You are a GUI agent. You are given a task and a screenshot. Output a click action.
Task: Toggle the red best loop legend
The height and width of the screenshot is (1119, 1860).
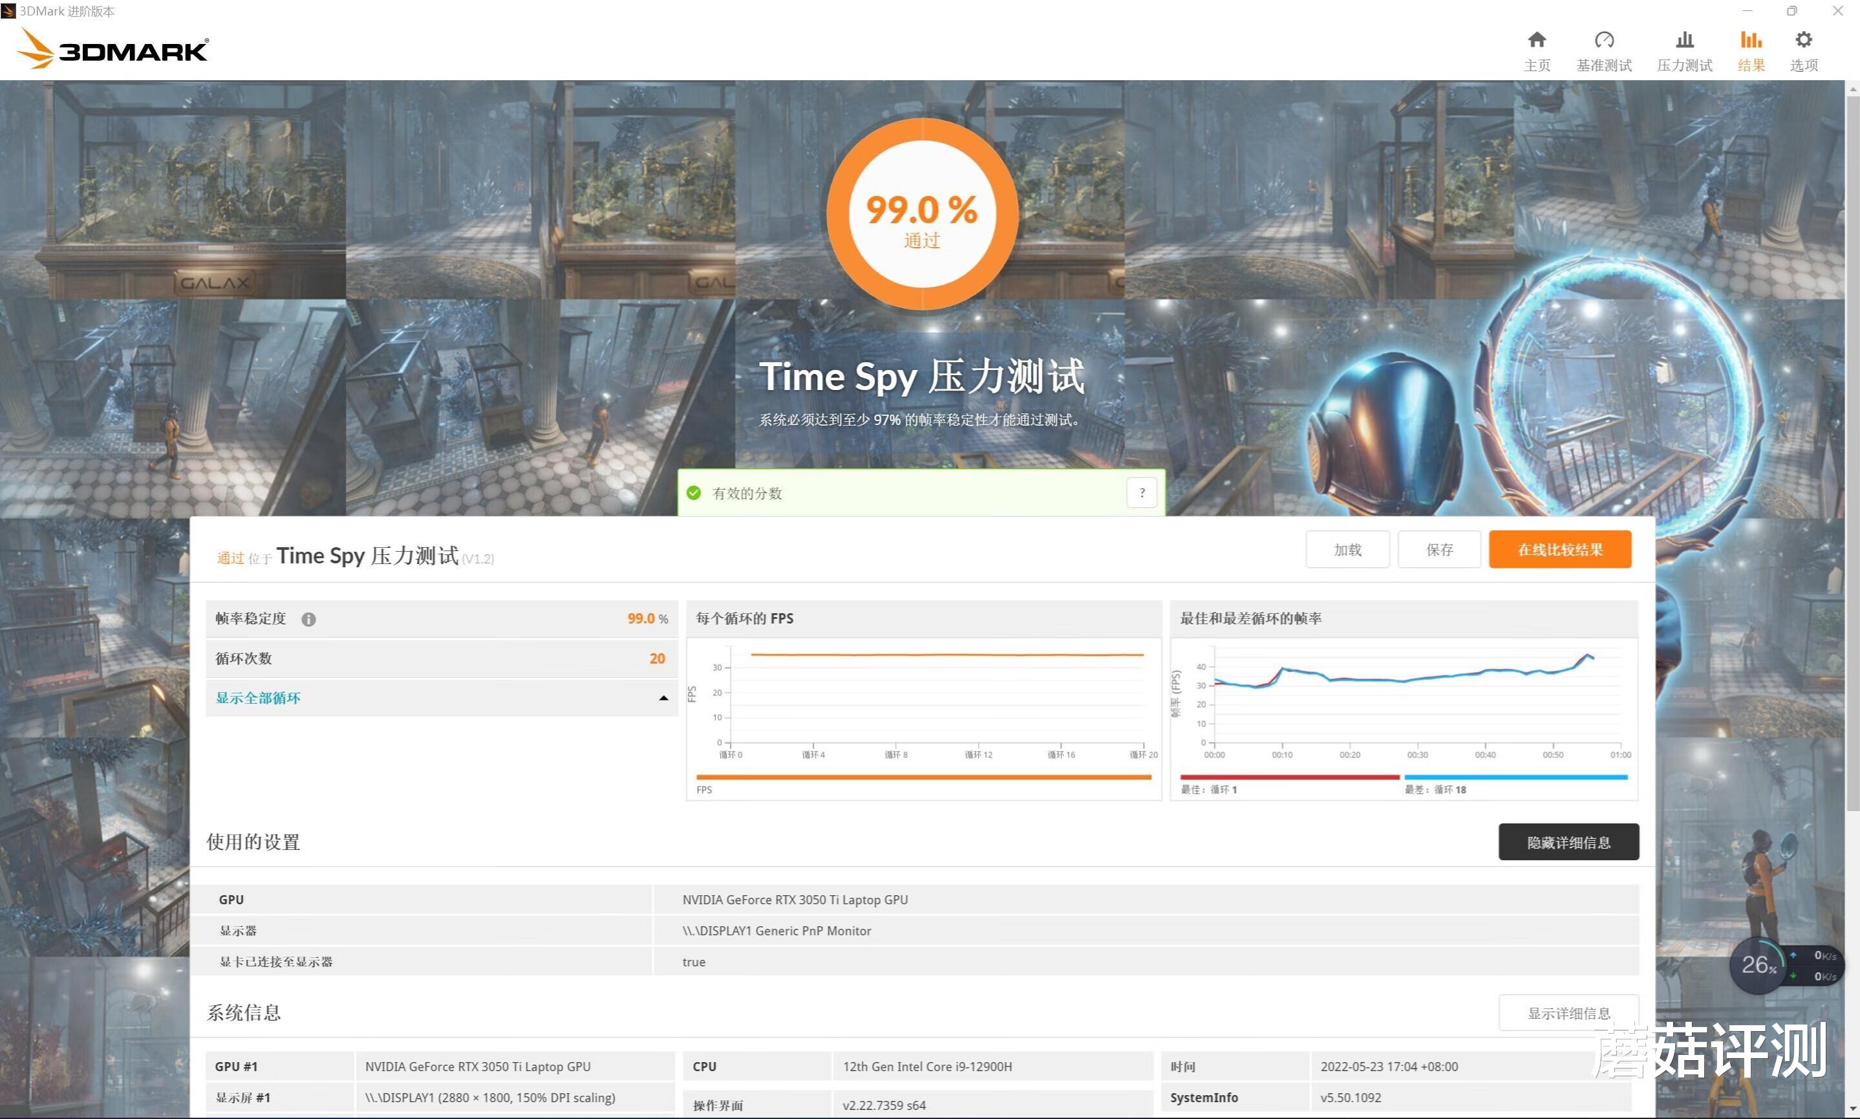point(1288,777)
